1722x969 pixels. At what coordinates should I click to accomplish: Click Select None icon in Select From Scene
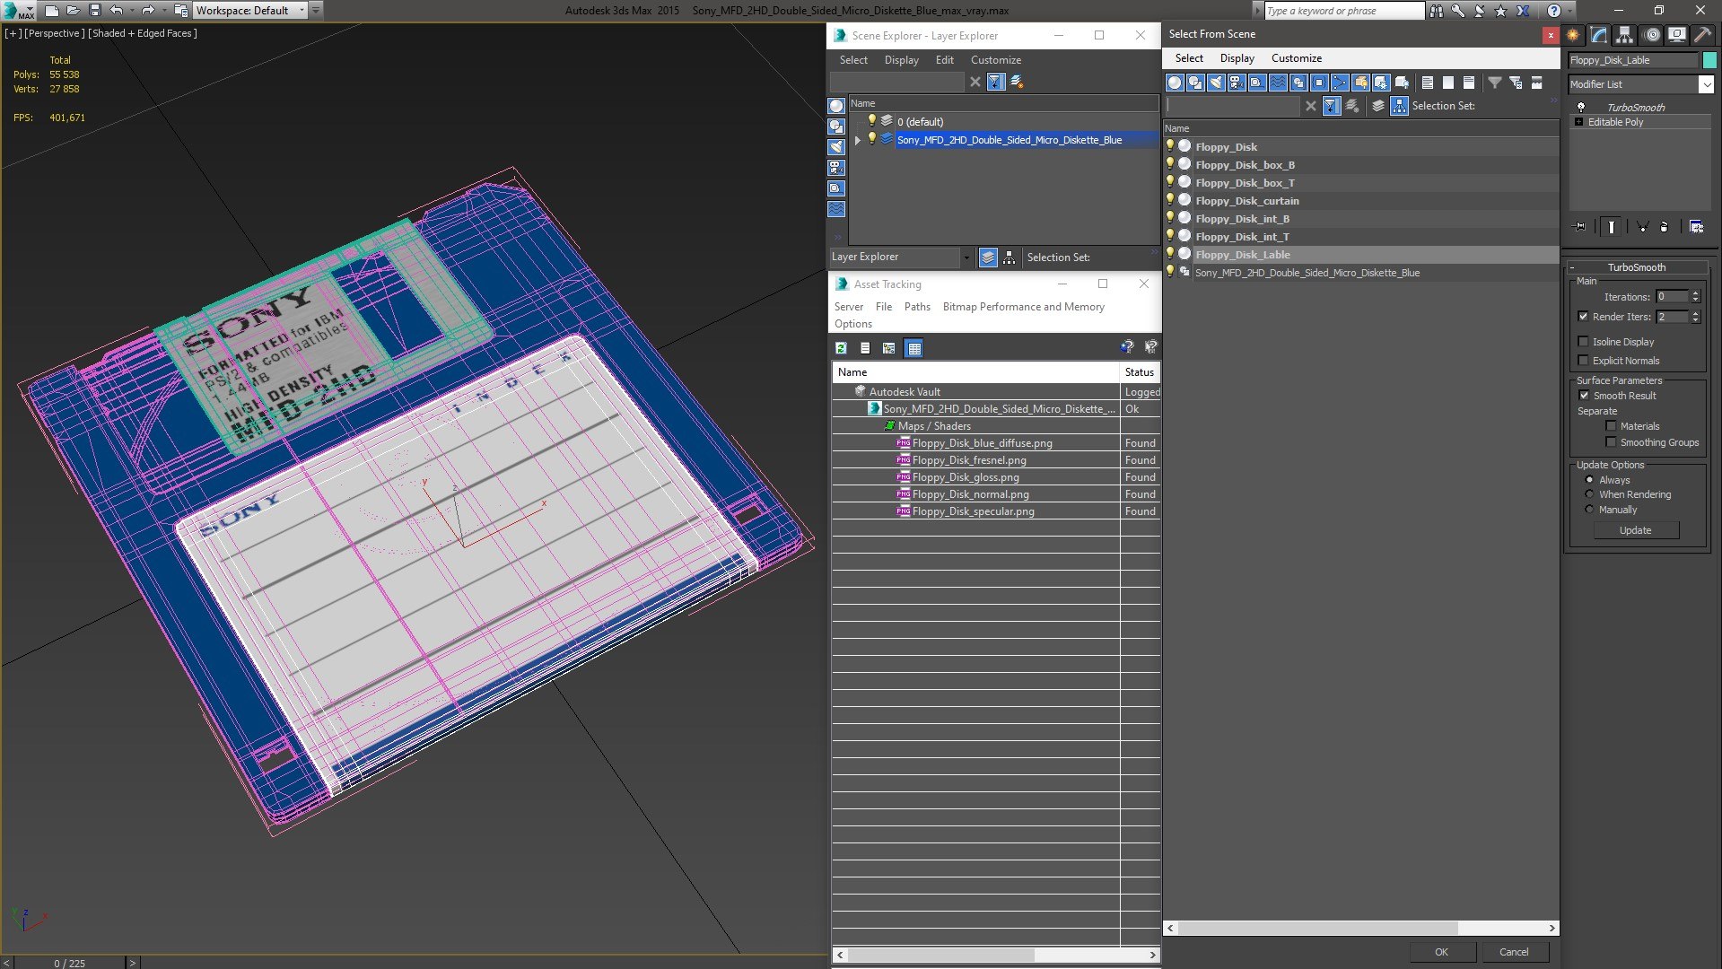(1448, 83)
